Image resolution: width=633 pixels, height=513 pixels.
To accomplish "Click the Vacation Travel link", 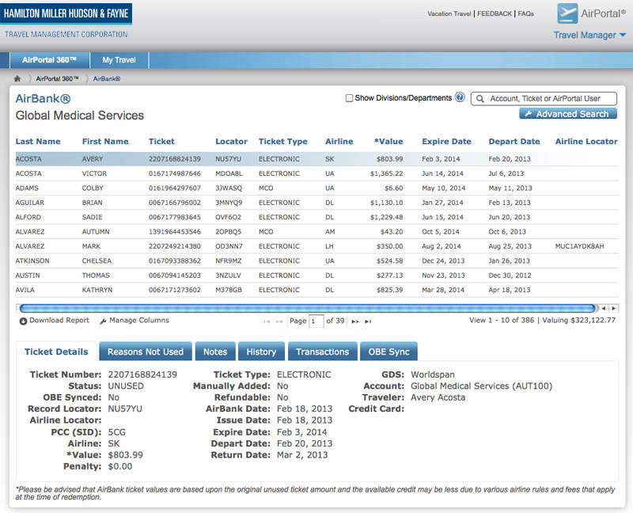I will tap(449, 13).
